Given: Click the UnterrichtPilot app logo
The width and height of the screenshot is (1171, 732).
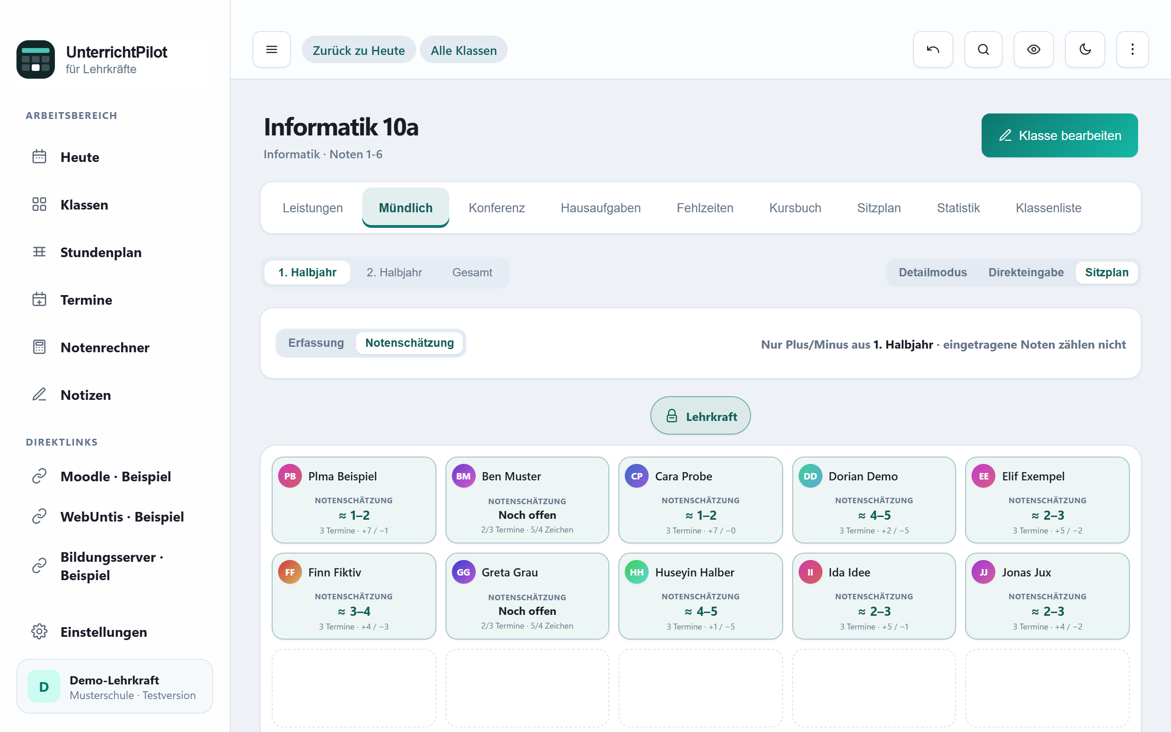Looking at the screenshot, I should (36, 59).
